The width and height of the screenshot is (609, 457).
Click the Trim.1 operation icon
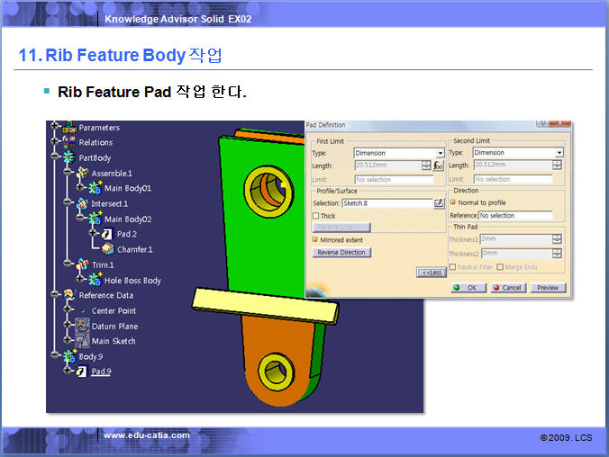pos(82,265)
